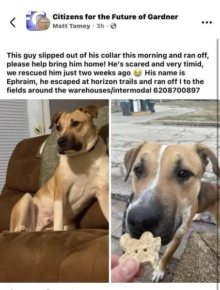Click the post text starting 'This guy slipped'
The height and width of the screenshot is (290, 220).
coord(108,73)
